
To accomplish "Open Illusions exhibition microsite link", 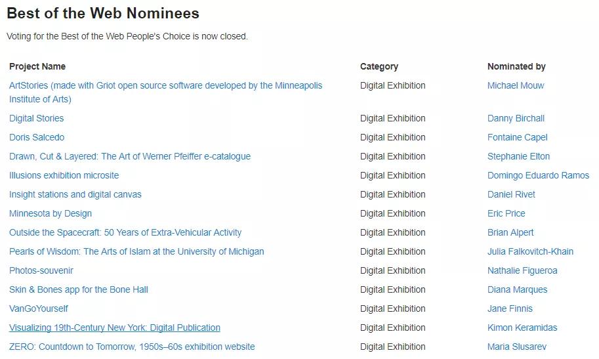I will pos(64,176).
